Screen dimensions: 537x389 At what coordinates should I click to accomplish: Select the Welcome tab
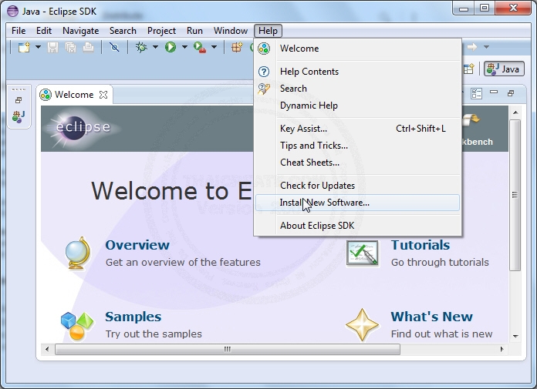pyautogui.click(x=74, y=95)
